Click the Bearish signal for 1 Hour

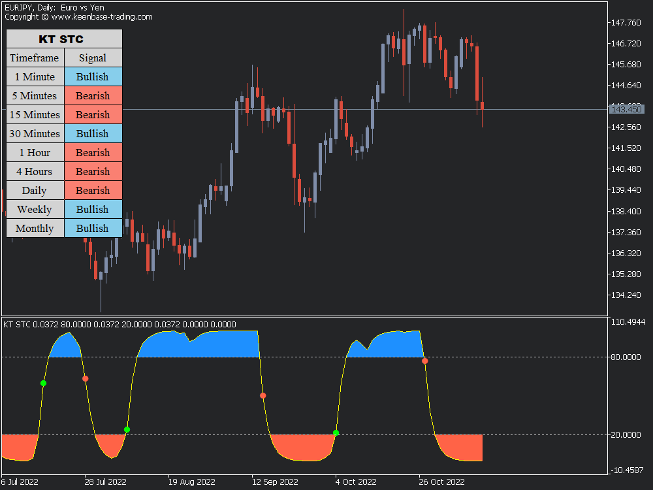point(93,152)
